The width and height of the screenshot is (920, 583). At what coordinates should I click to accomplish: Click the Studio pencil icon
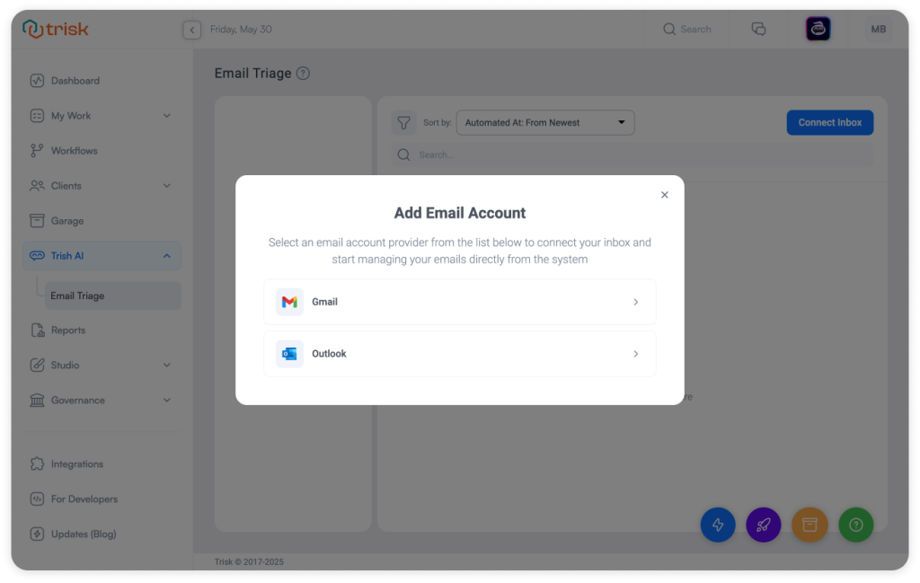click(x=37, y=366)
